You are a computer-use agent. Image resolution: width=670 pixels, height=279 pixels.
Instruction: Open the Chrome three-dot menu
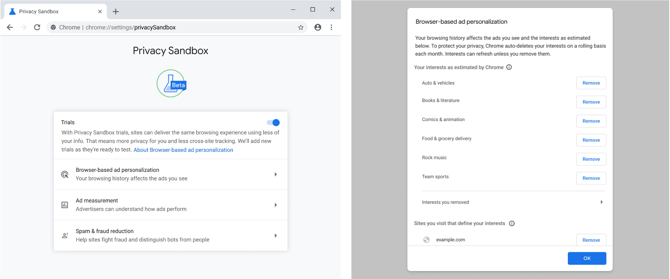[x=331, y=27]
